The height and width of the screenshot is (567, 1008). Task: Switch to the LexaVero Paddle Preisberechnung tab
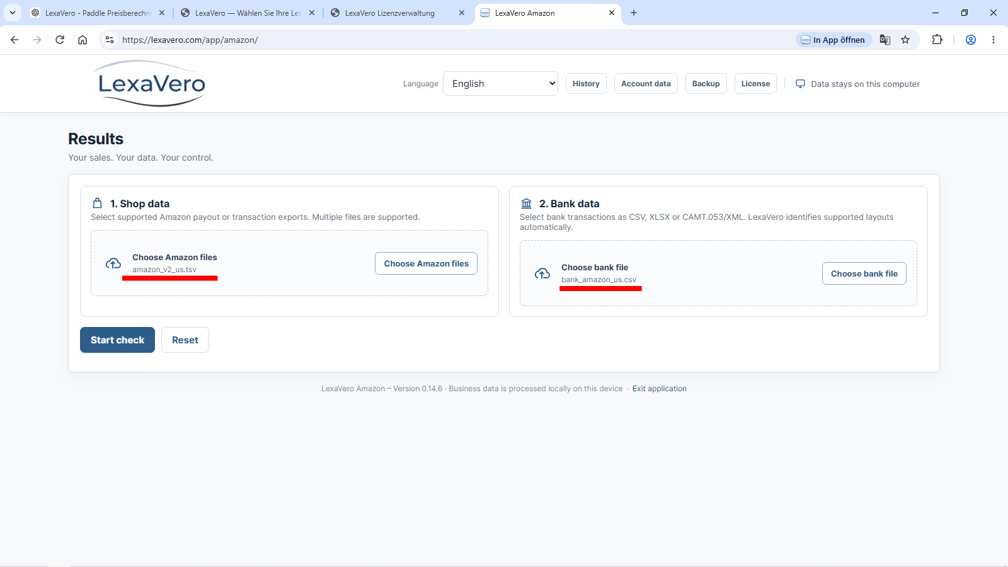[x=98, y=13]
